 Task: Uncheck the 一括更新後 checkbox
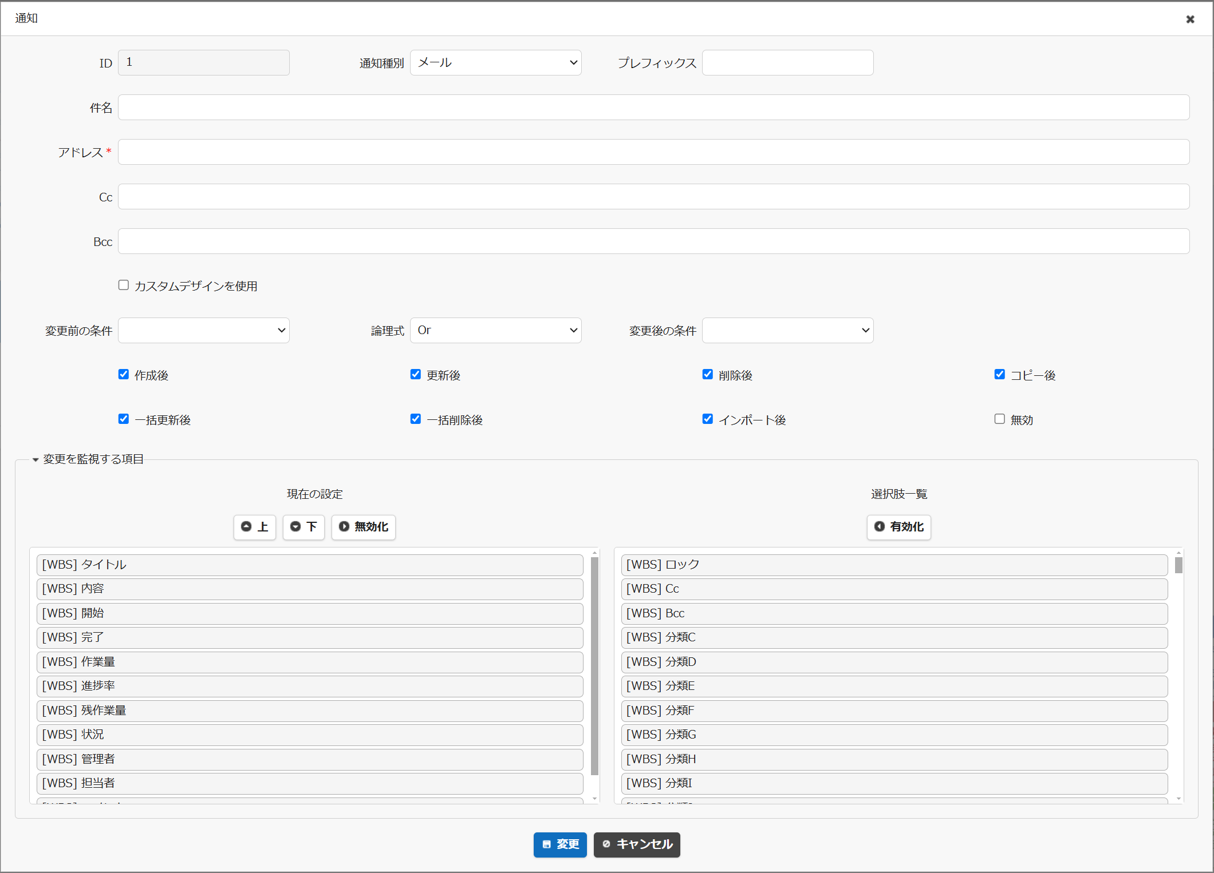pos(124,419)
